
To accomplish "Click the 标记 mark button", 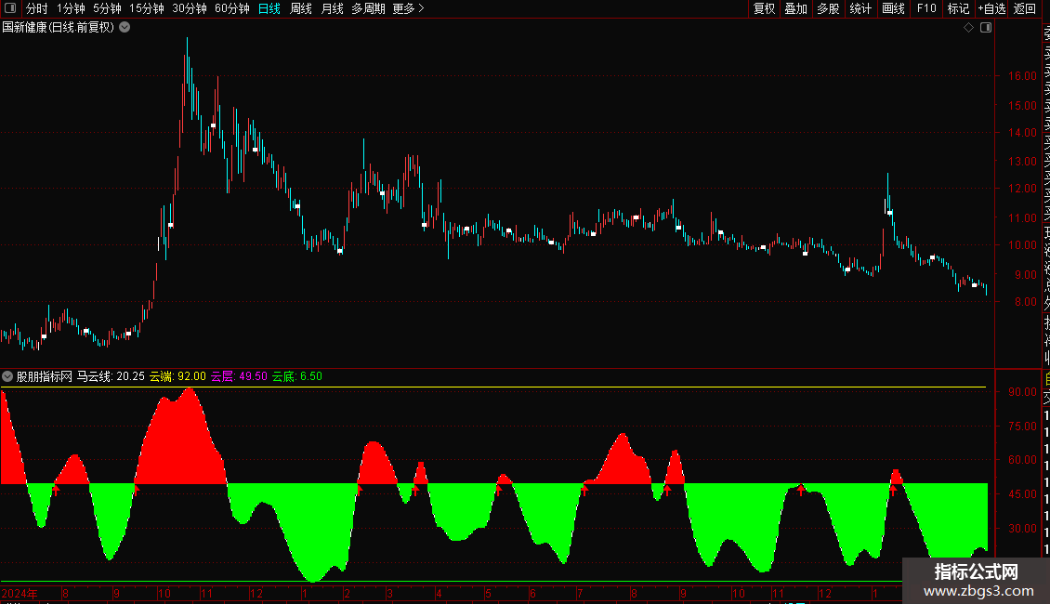I will [958, 8].
